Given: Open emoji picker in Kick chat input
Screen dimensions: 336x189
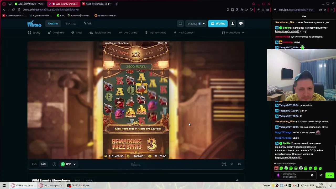Looking at the screenshot, I should pyautogui.click(x=312, y=175).
